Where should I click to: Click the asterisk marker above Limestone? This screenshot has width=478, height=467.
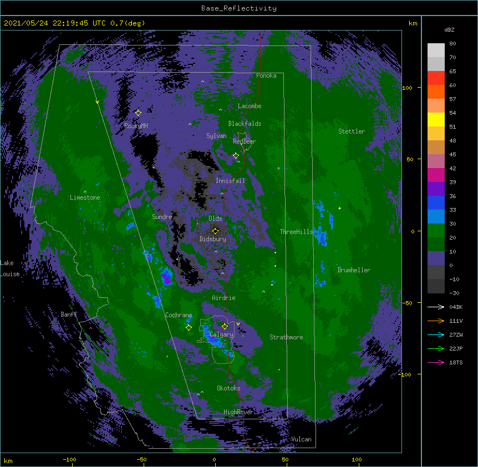click(x=85, y=192)
